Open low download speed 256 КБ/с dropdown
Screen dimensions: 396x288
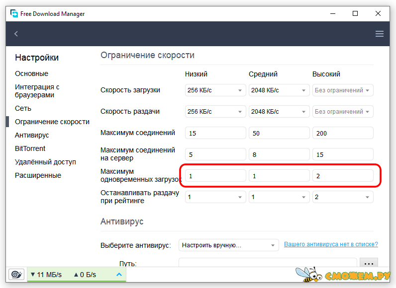point(215,90)
